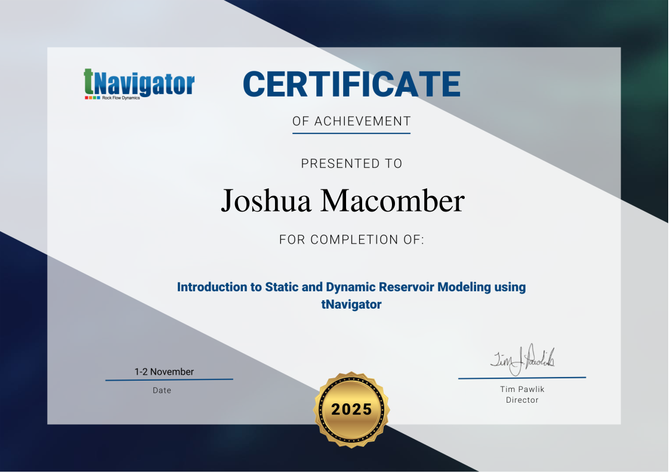Click the blue underline beneath OF ACHIEVEMENT

351,133
